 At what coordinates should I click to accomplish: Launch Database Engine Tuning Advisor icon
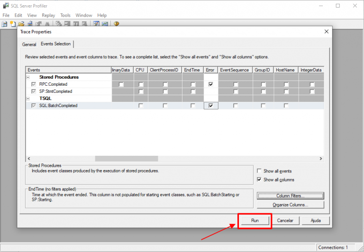click(96, 24)
